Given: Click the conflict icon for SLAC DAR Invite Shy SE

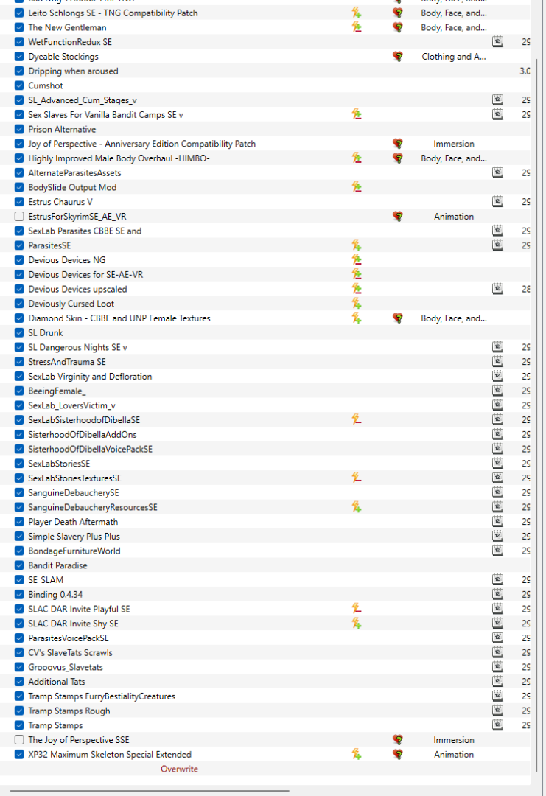Looking at the screenshot, I should tap(357, 624).
